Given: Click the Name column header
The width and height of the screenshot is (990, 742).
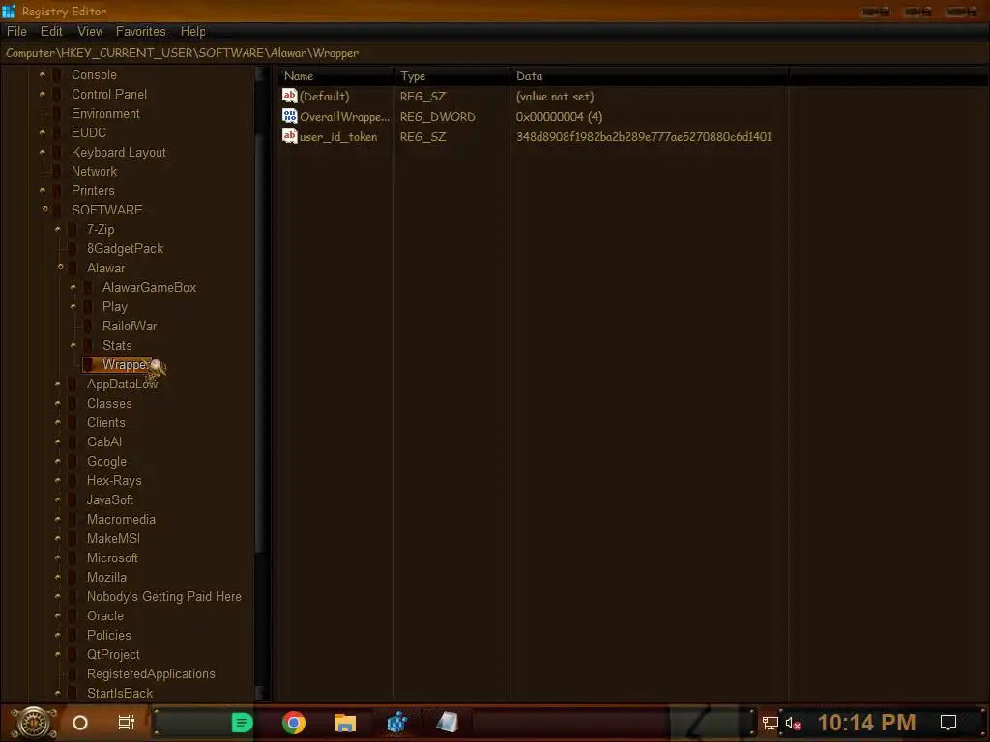Looking at the screenshot, I should [335, 76].
